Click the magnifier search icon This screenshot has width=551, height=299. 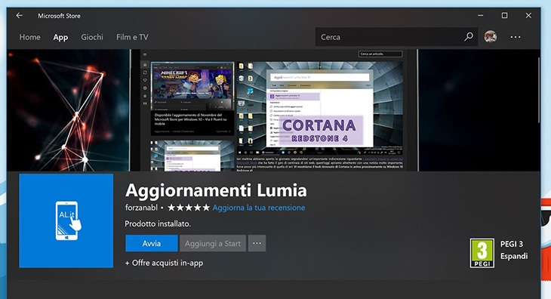[469, 36]
